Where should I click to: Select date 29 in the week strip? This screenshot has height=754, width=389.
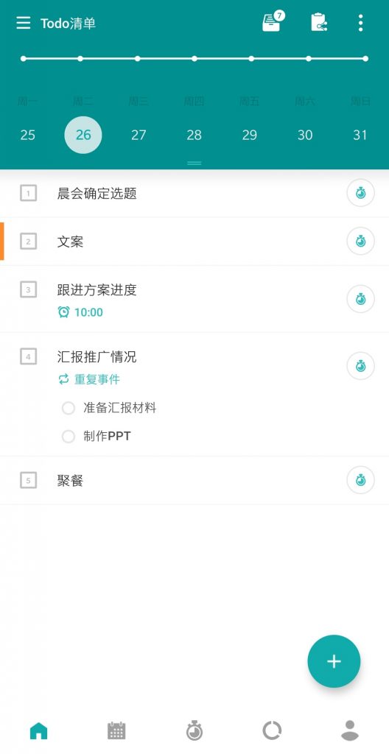(x=249, y=135)
